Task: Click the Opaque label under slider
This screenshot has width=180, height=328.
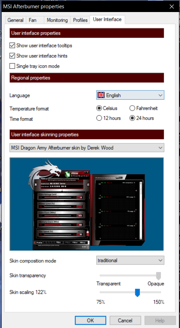Action: tap(156, 284)
